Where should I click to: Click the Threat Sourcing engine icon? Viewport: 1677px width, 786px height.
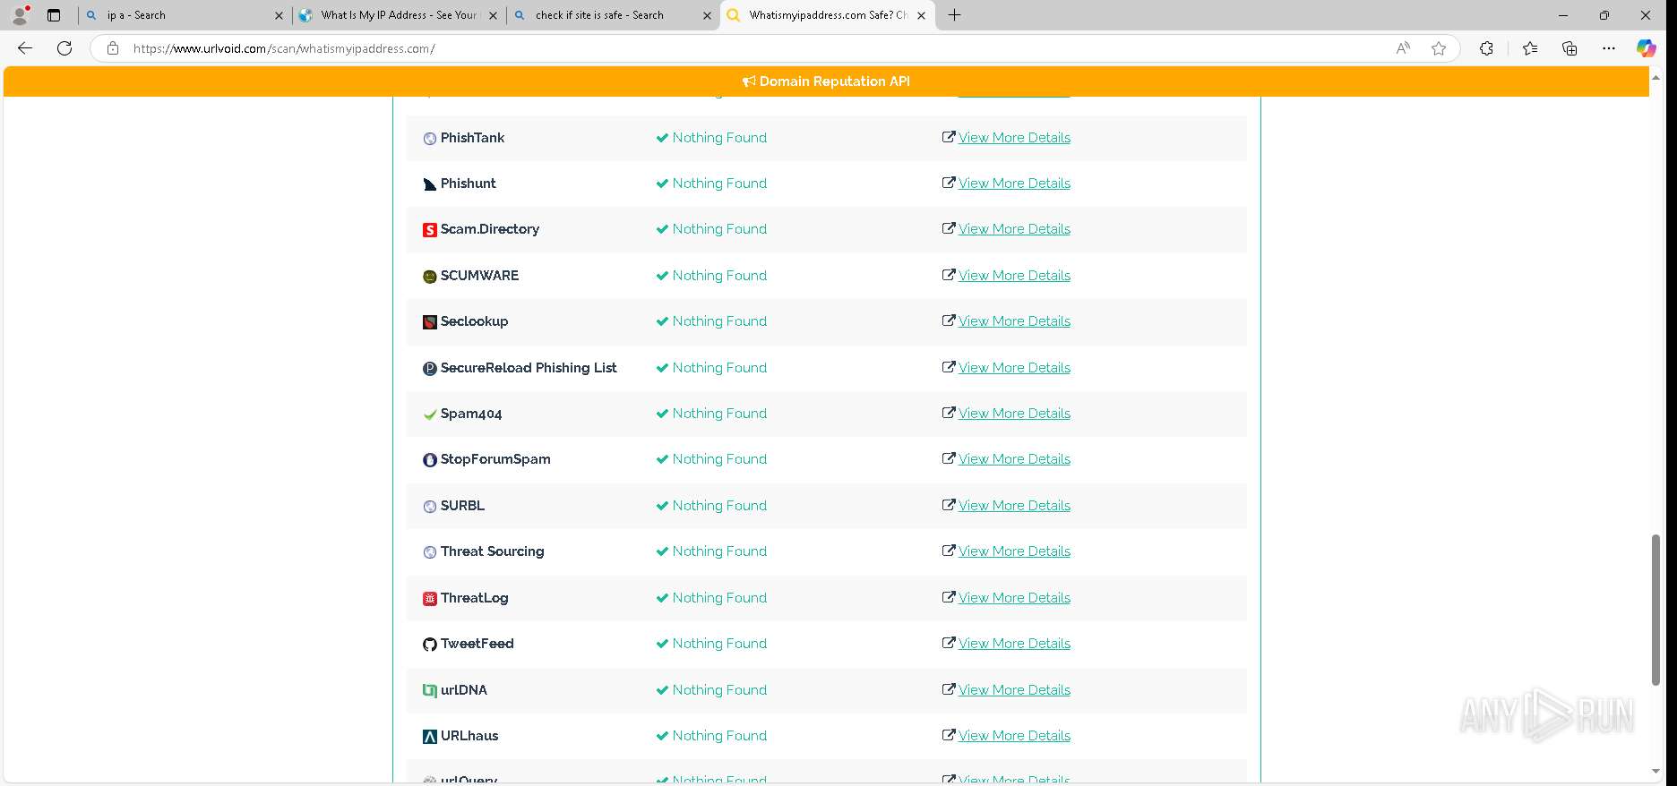click(x=430, y=552)
